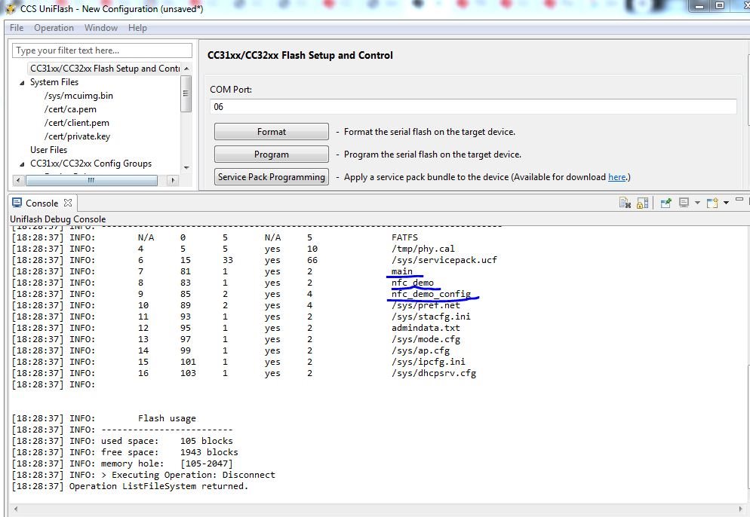
Task: Collapse the System Files tree node
Action: coord(22,83)
